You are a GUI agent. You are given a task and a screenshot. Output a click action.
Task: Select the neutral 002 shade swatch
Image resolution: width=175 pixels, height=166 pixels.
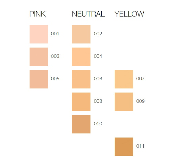(x=81, y=34)
